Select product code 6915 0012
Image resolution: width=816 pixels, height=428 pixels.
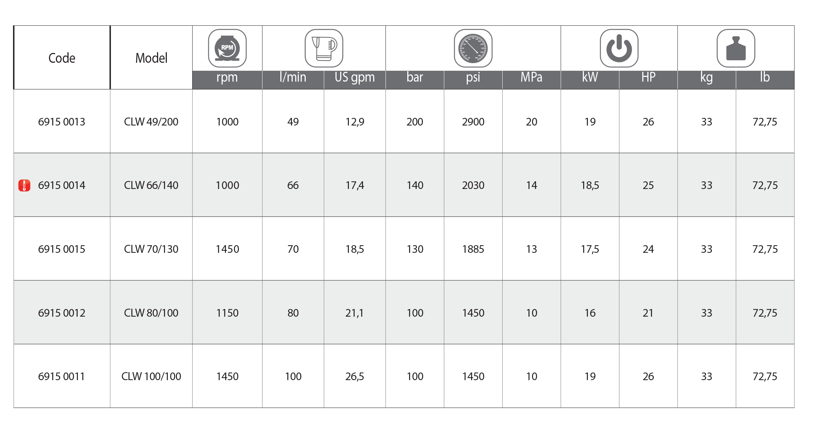click(x=62, y=313)
